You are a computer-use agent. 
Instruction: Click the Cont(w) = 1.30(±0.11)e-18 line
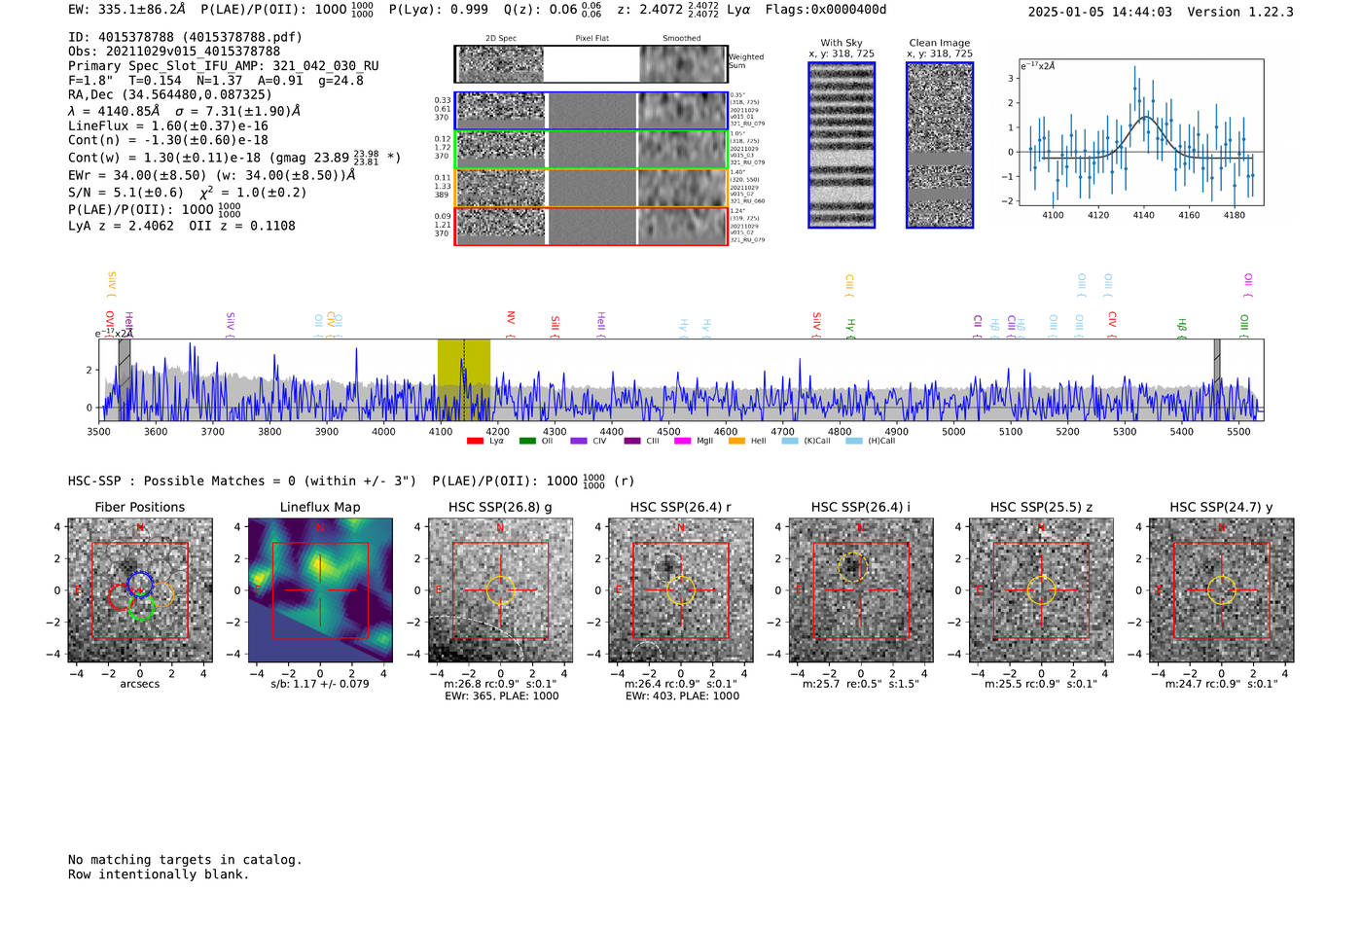click(x=234, y=157)
